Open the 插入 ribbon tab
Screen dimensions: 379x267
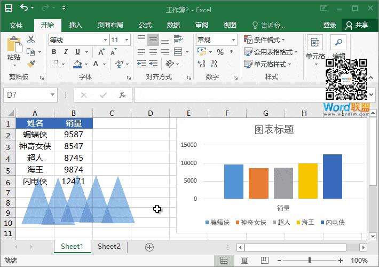point(76,25)
